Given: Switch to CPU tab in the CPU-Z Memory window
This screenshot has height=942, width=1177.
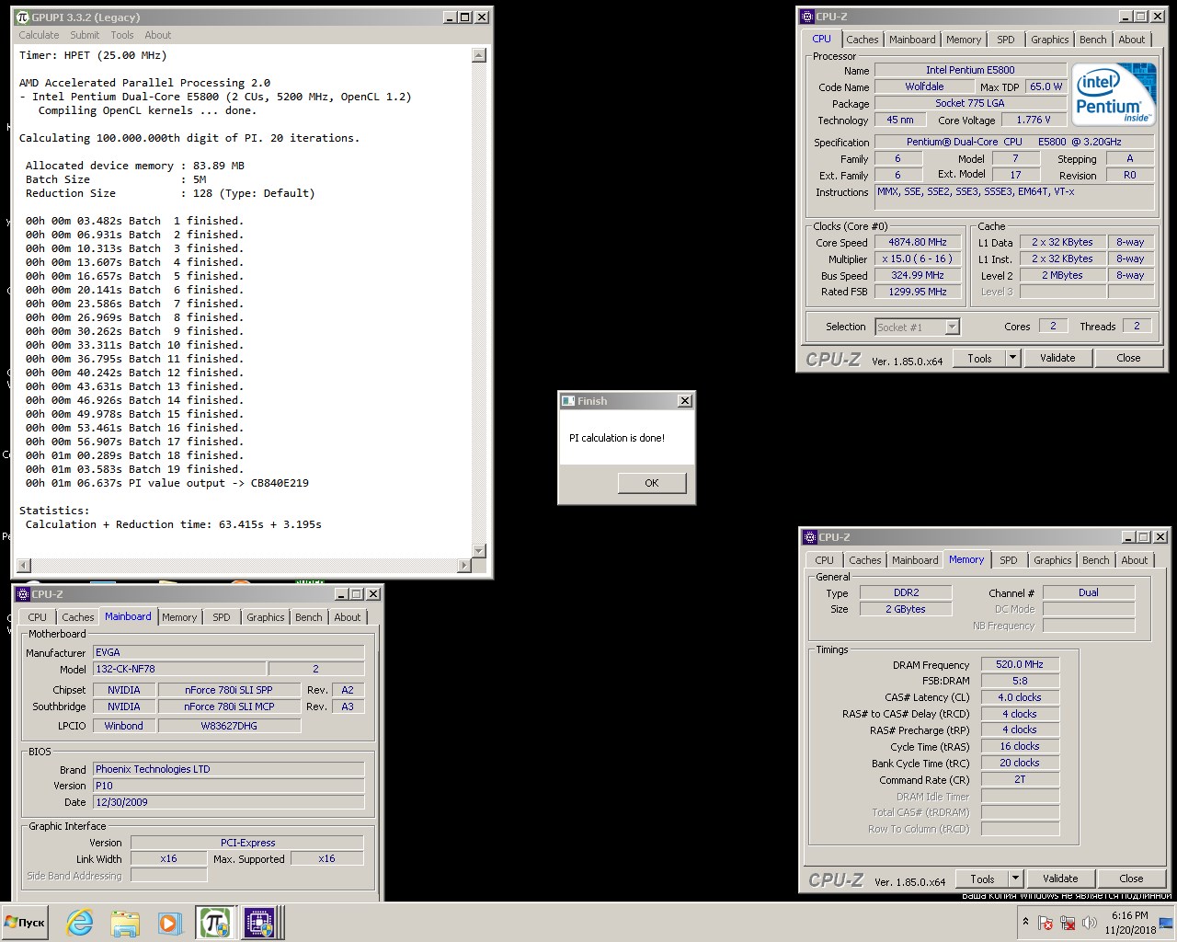Looking at the screenshot, I should click(x=824, y=560).
